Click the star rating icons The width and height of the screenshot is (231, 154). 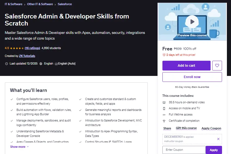pos(17,48)
